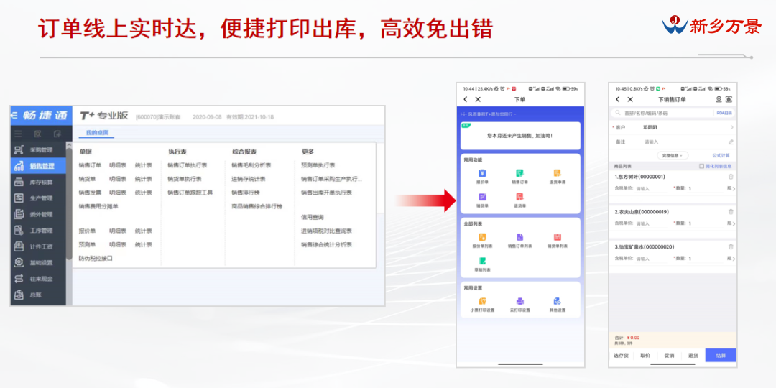Click 数量 field for 农夫山泉

click(x=706, y=223)
